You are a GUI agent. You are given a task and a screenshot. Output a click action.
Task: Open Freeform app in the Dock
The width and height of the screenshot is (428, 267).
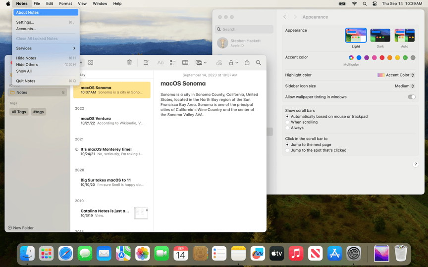tap(258, 253)
